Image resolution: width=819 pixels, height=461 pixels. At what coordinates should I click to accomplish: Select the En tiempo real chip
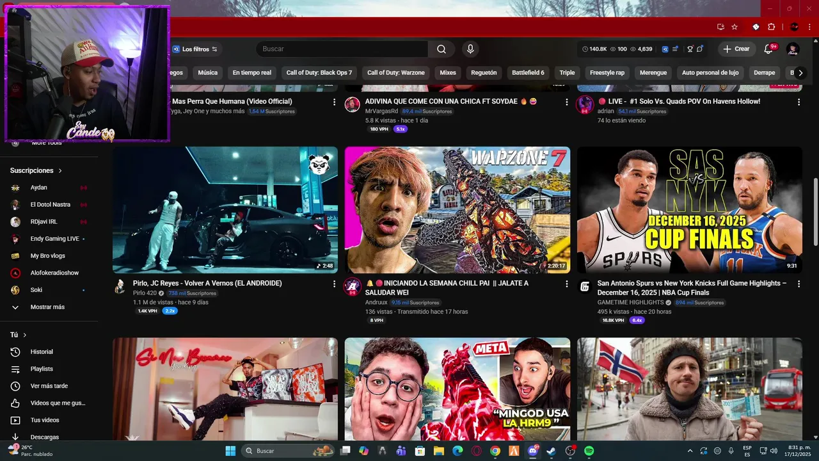tap(252, 72)
